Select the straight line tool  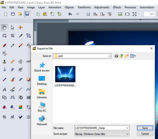[20, 89]
